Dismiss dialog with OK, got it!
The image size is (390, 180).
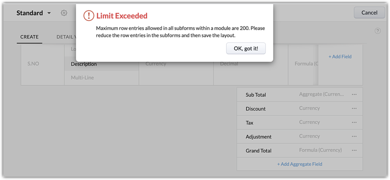click(x=246, y=49)
